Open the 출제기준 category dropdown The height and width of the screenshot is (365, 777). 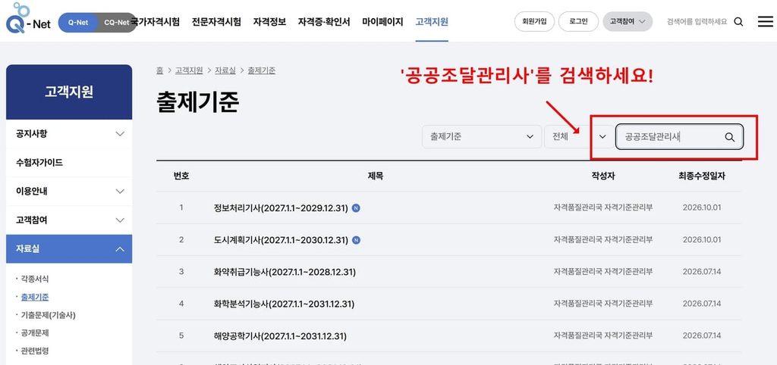(482, 136)
